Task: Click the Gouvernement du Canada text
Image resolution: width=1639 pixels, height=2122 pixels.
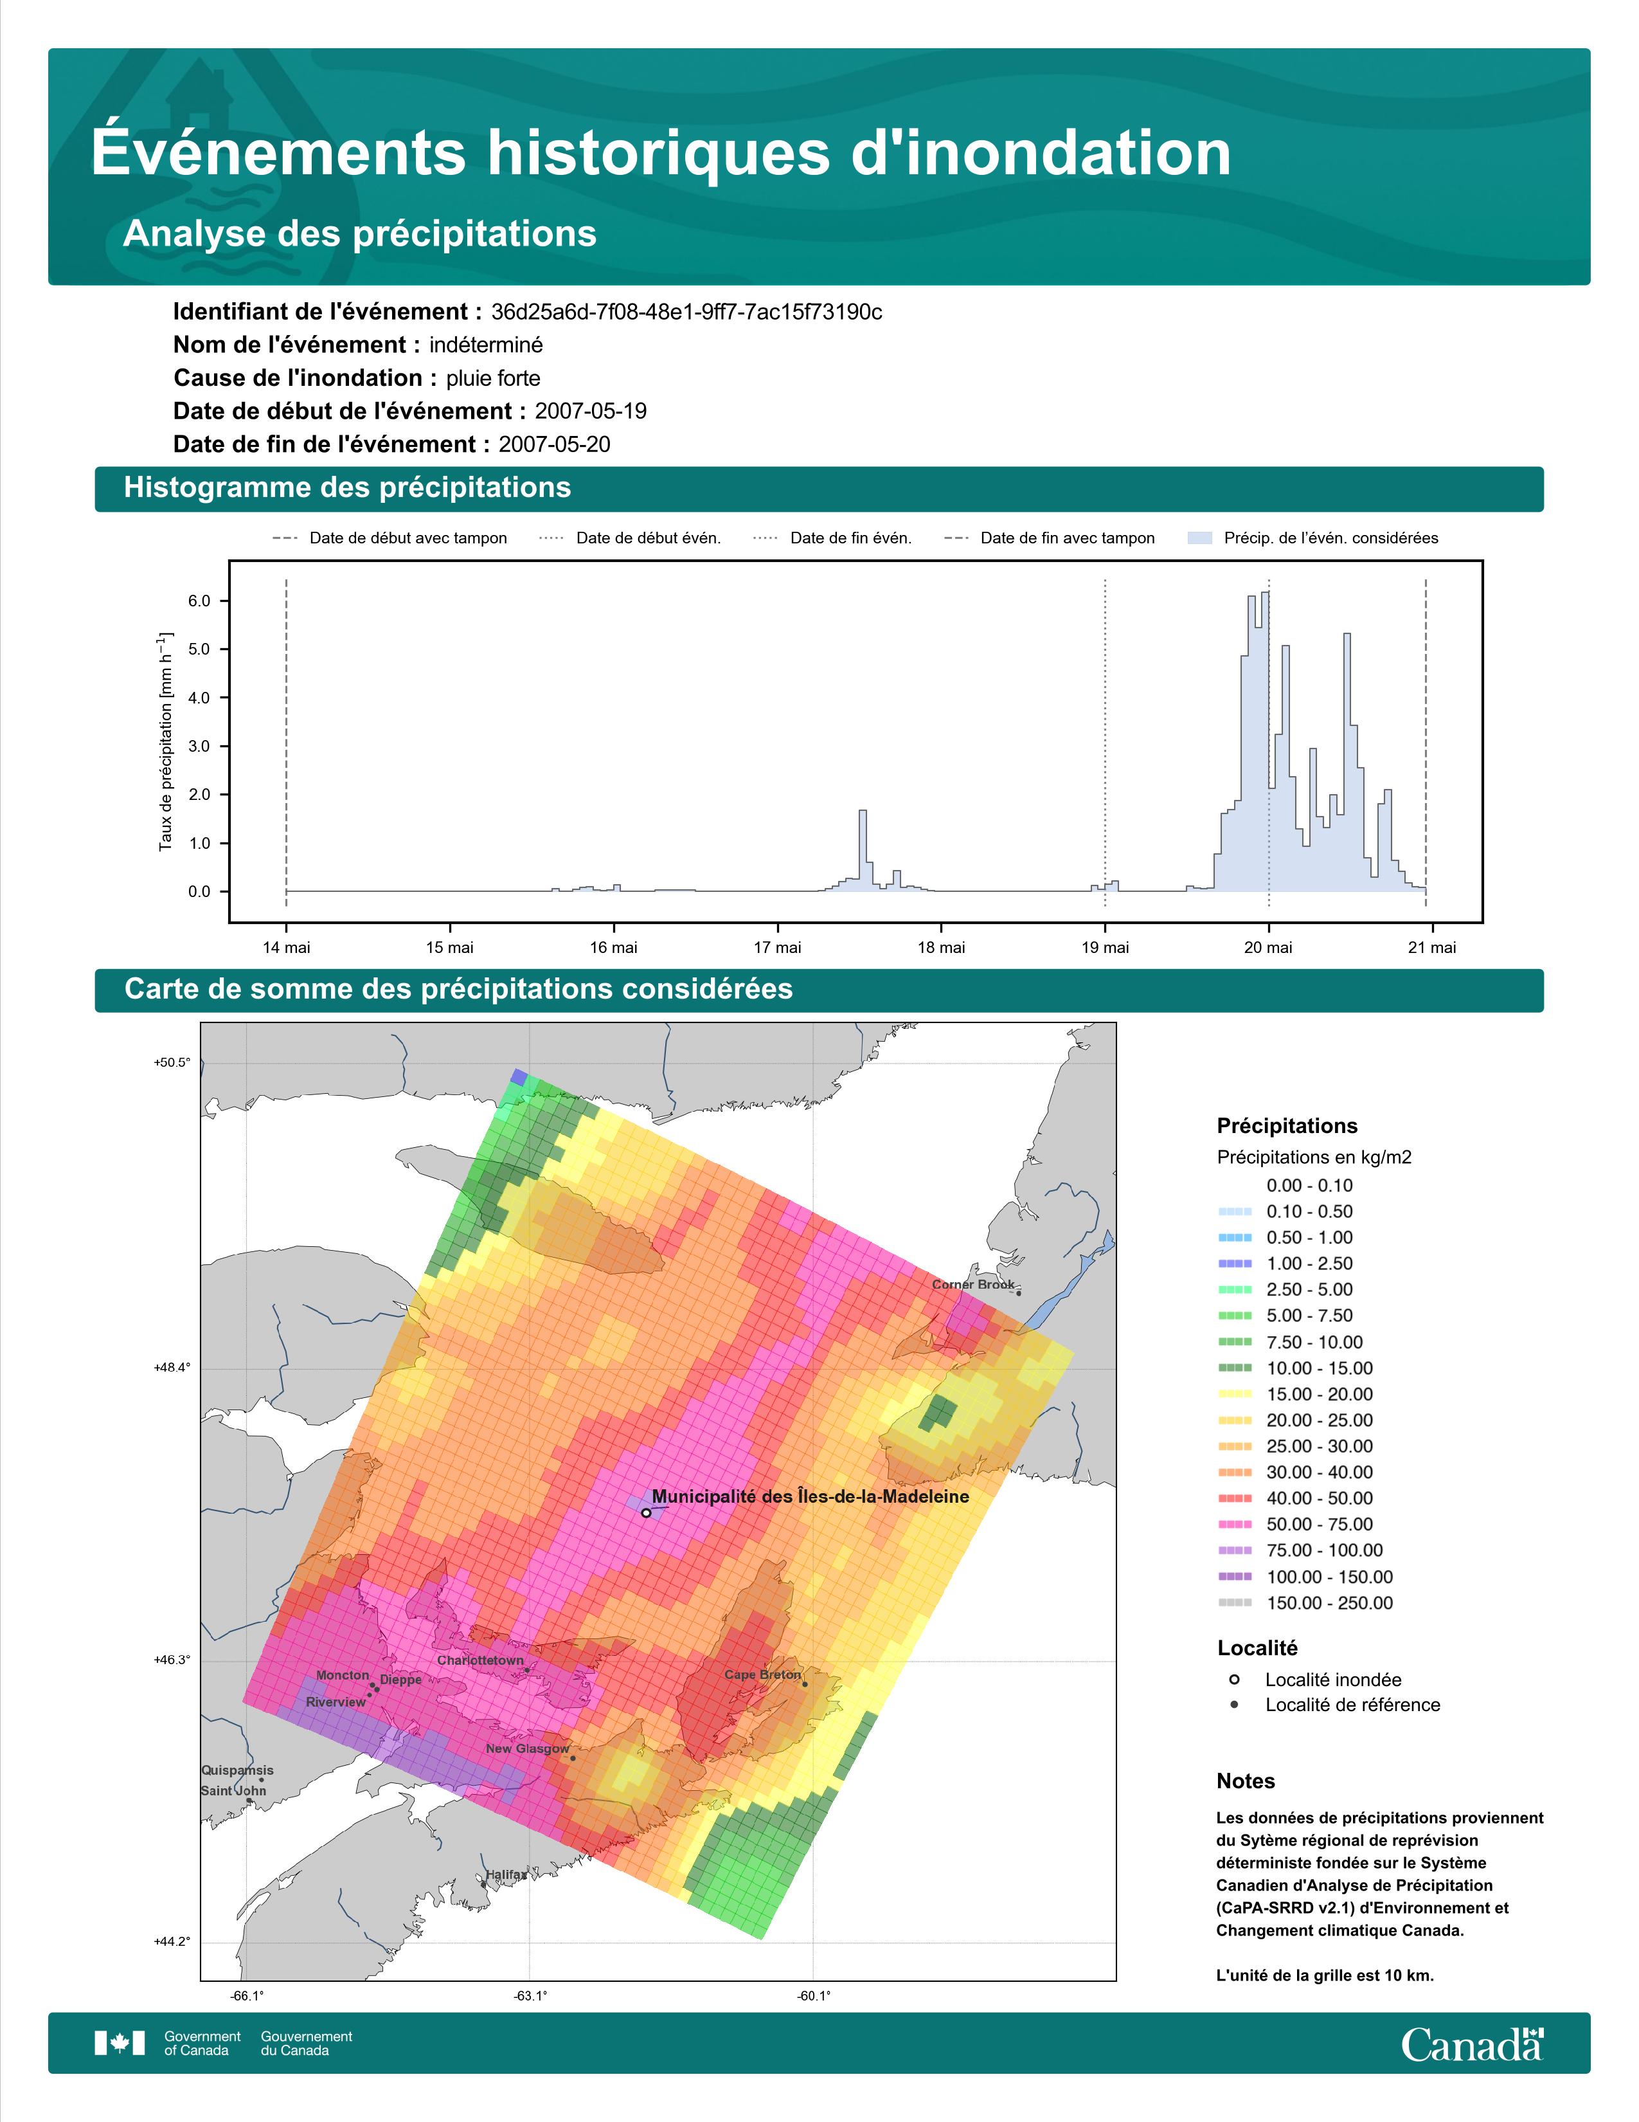Action: point(307,2044)
